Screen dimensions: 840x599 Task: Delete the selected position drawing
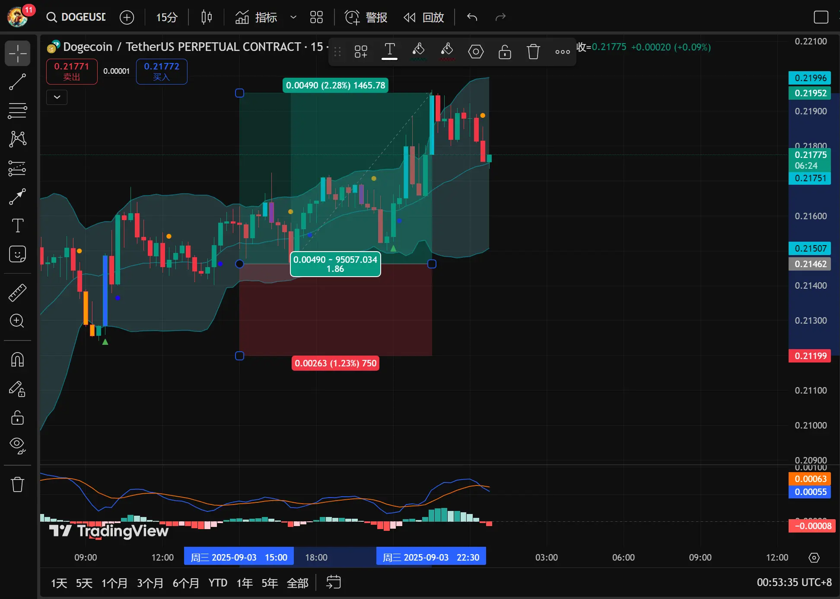(533, 52)
